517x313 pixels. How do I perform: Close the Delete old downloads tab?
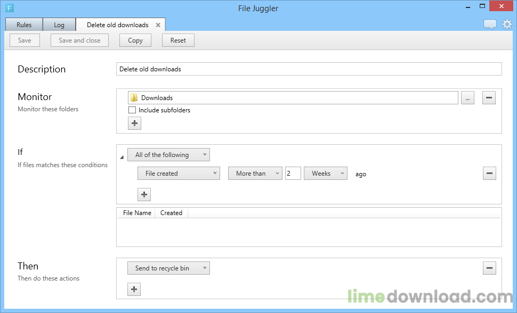pyautogui.click(x=158, y=24)
